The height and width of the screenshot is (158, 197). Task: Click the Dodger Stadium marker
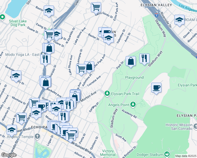(166, 154)
